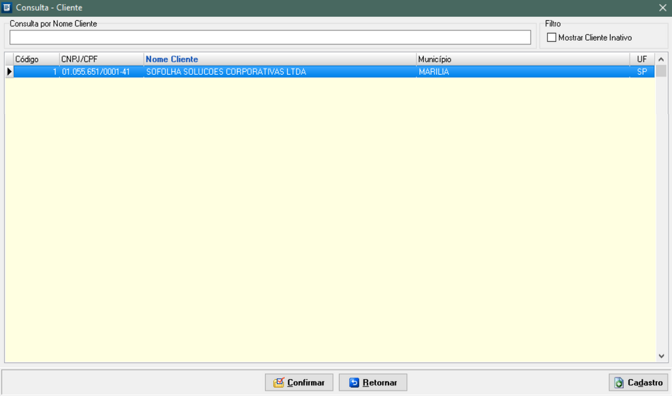Click the Confirmar button checkmark icon
This screenshot has width=672, height=396.
pos(278,382)
